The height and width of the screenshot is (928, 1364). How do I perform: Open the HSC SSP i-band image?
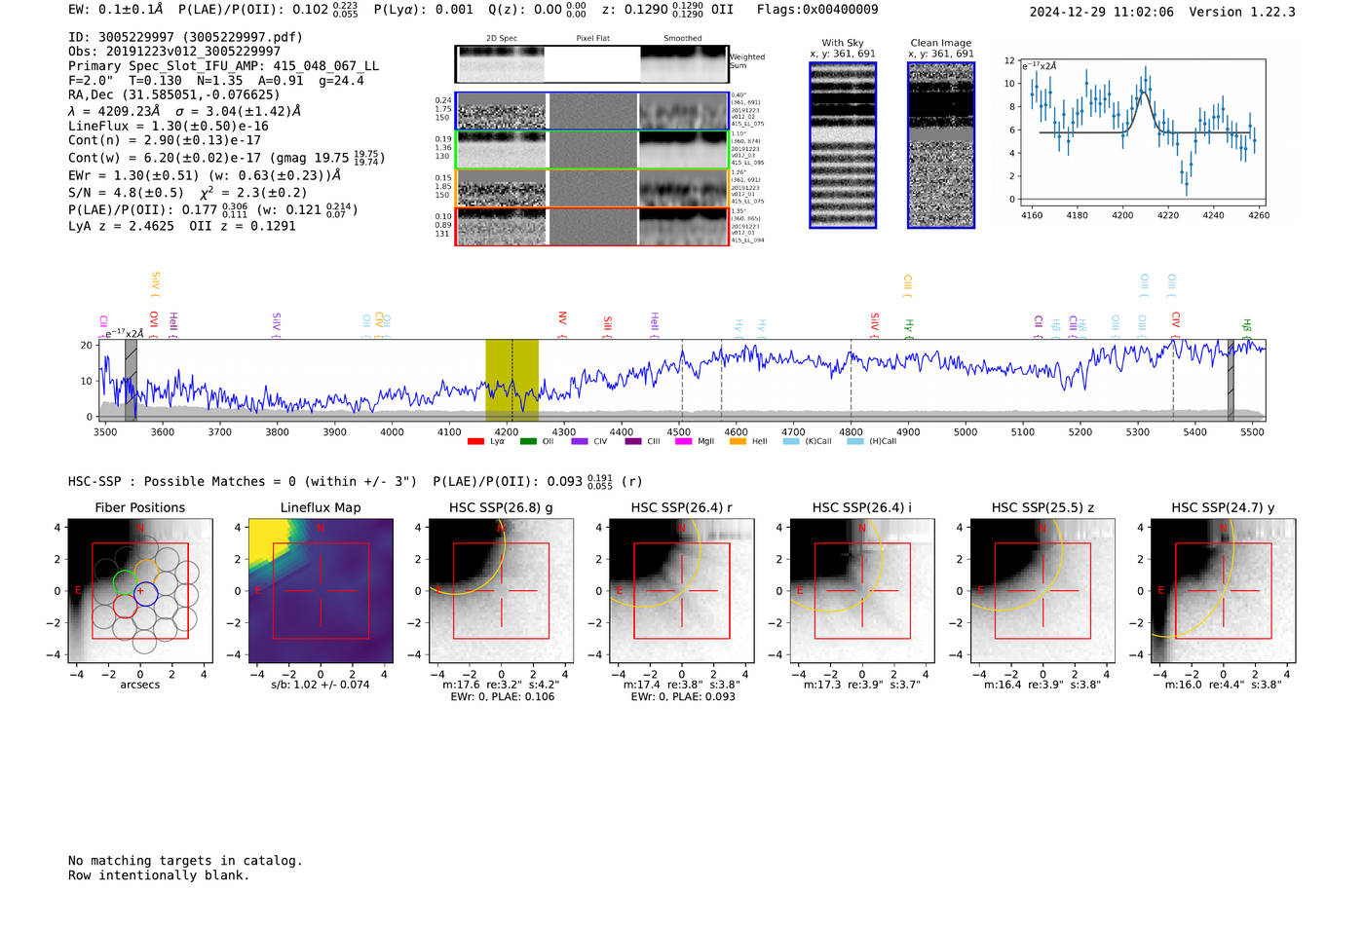[x=862, y=591]
